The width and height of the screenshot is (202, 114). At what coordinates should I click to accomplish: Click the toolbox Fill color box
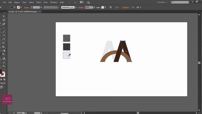click(1, 71)
